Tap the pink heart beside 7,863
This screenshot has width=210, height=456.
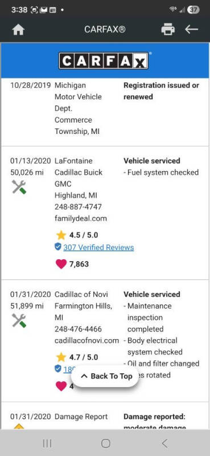pos(61,264)
